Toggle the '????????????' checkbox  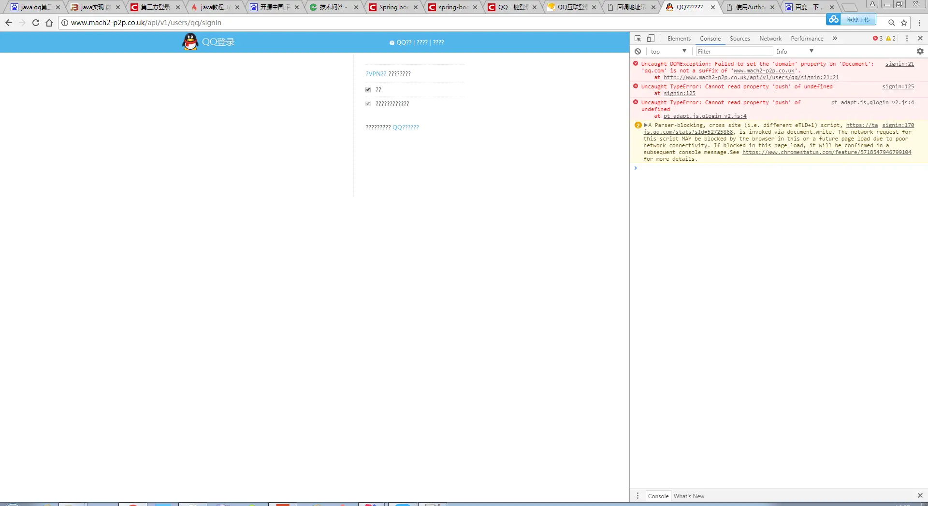[x=368, y=104]
